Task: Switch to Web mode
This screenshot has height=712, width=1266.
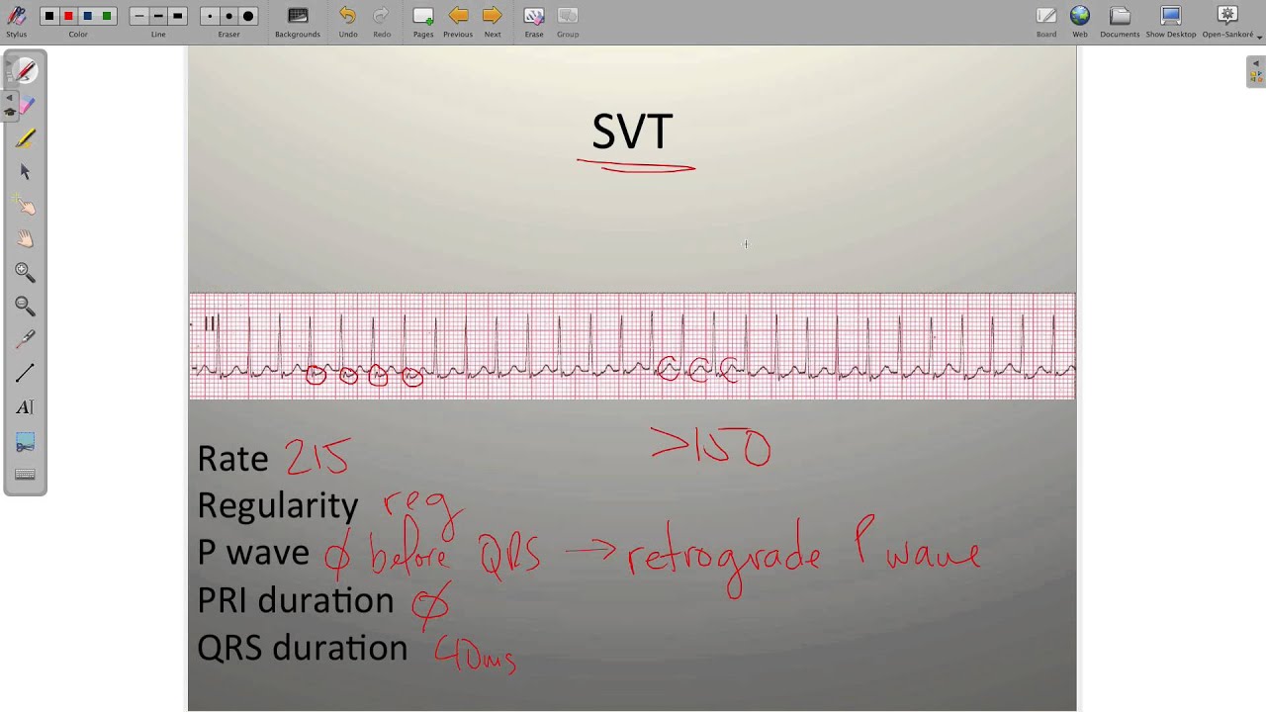Action: pyautogui.click(x=1080, y=22)
